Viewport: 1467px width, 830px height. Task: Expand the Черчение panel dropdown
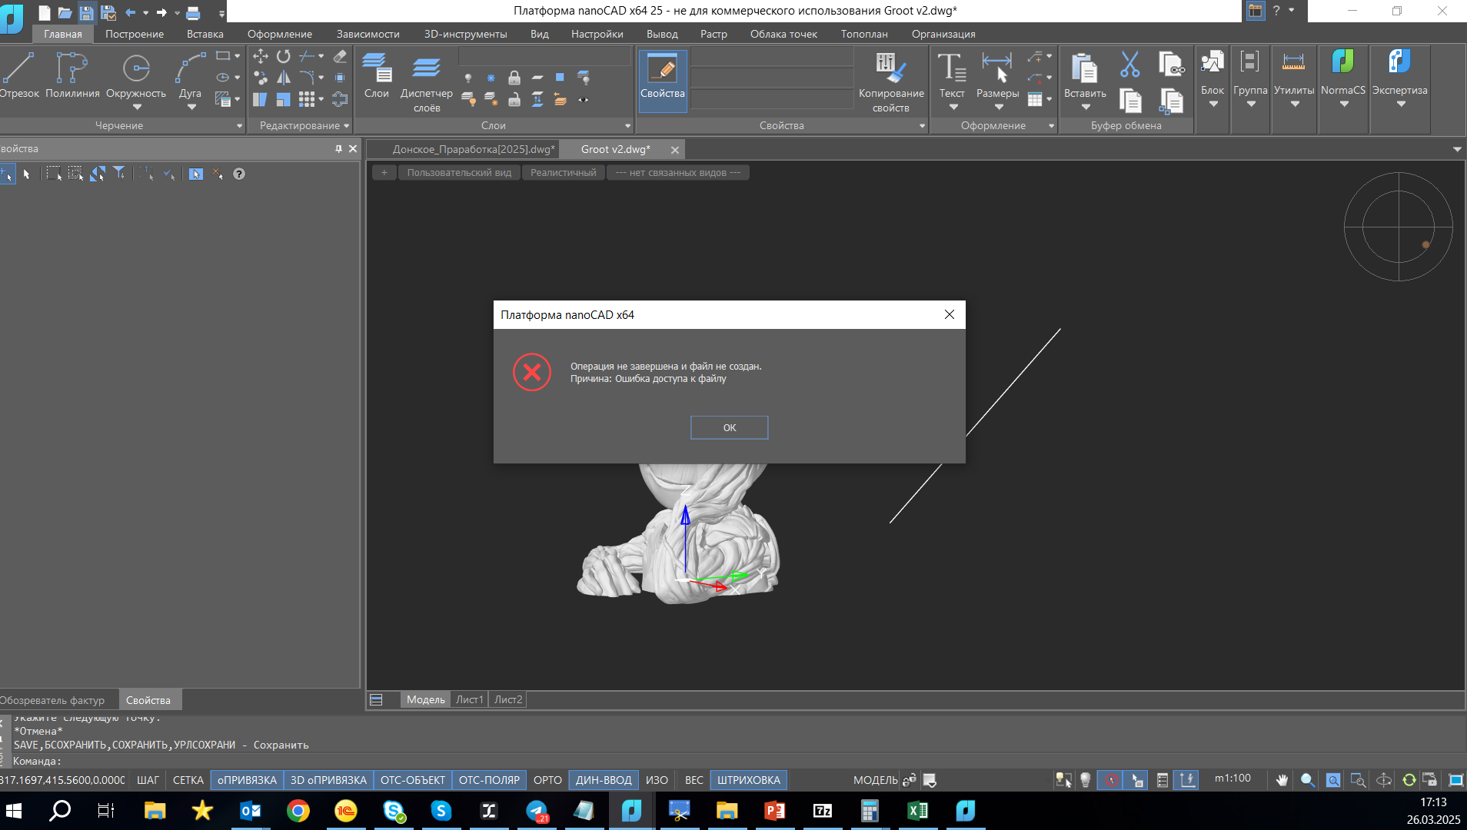tap(240, 126)
